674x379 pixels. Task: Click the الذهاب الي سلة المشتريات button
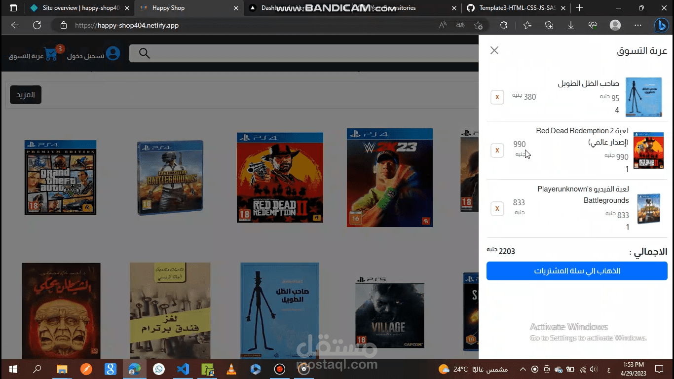tap(577, 271)
